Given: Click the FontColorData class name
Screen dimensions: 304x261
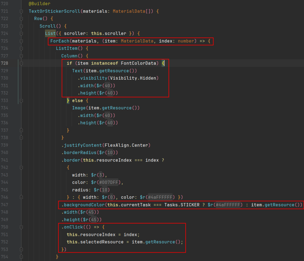Looking at the screenshot, I should pyautogui.click(x=138, y=63).
